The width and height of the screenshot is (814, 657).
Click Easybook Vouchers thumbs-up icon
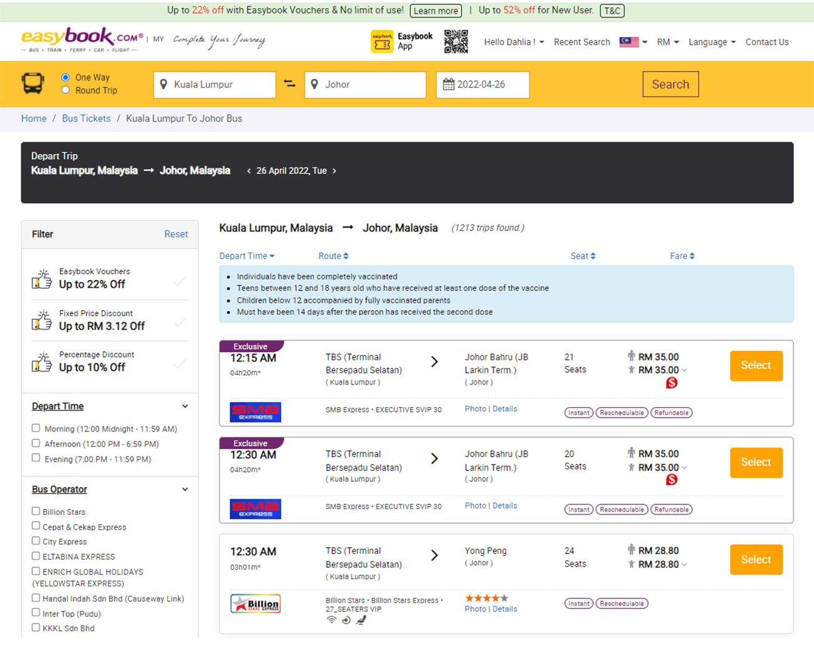[42, 279]
